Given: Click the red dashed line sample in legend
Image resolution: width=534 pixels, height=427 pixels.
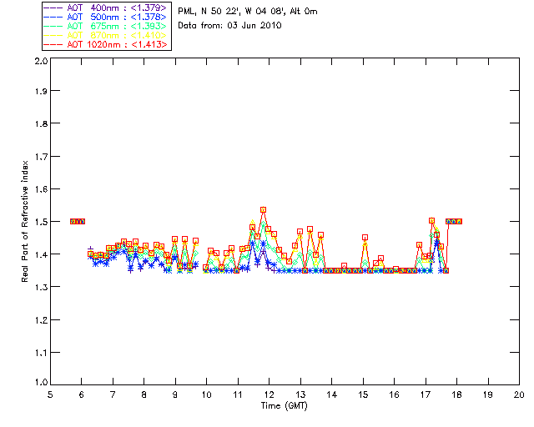Looking at the screenshot, I should click(x=53, y=44).
